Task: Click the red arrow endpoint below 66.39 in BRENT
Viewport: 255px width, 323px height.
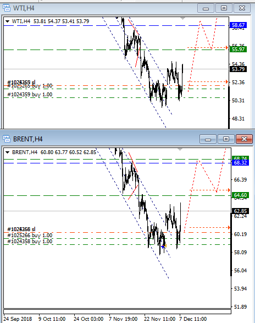Action: pyautogui.click(x=229, y=190)
